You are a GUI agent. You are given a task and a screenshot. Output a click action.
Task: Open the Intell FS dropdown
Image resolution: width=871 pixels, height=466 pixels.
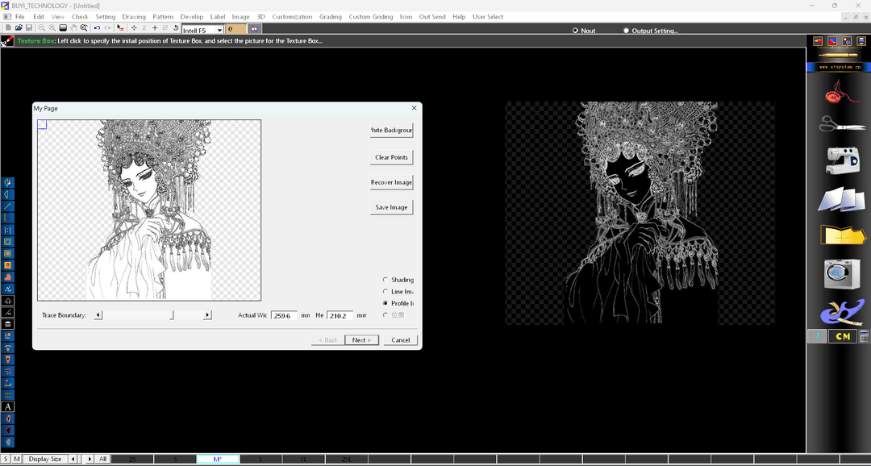click(219, 30)
